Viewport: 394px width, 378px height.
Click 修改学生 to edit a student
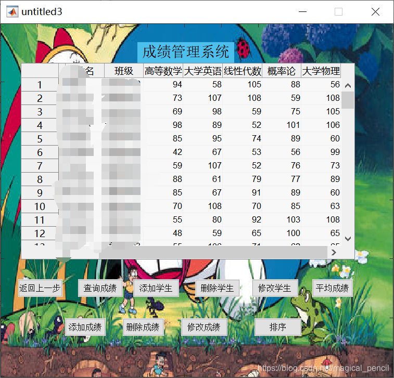coord(275,288)
